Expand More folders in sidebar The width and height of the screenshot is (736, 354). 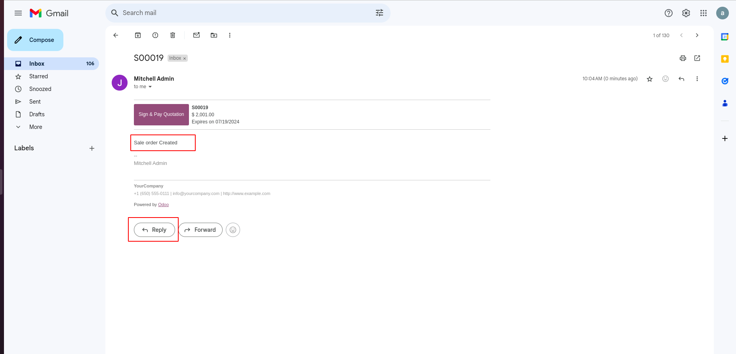tap(36, 127)
